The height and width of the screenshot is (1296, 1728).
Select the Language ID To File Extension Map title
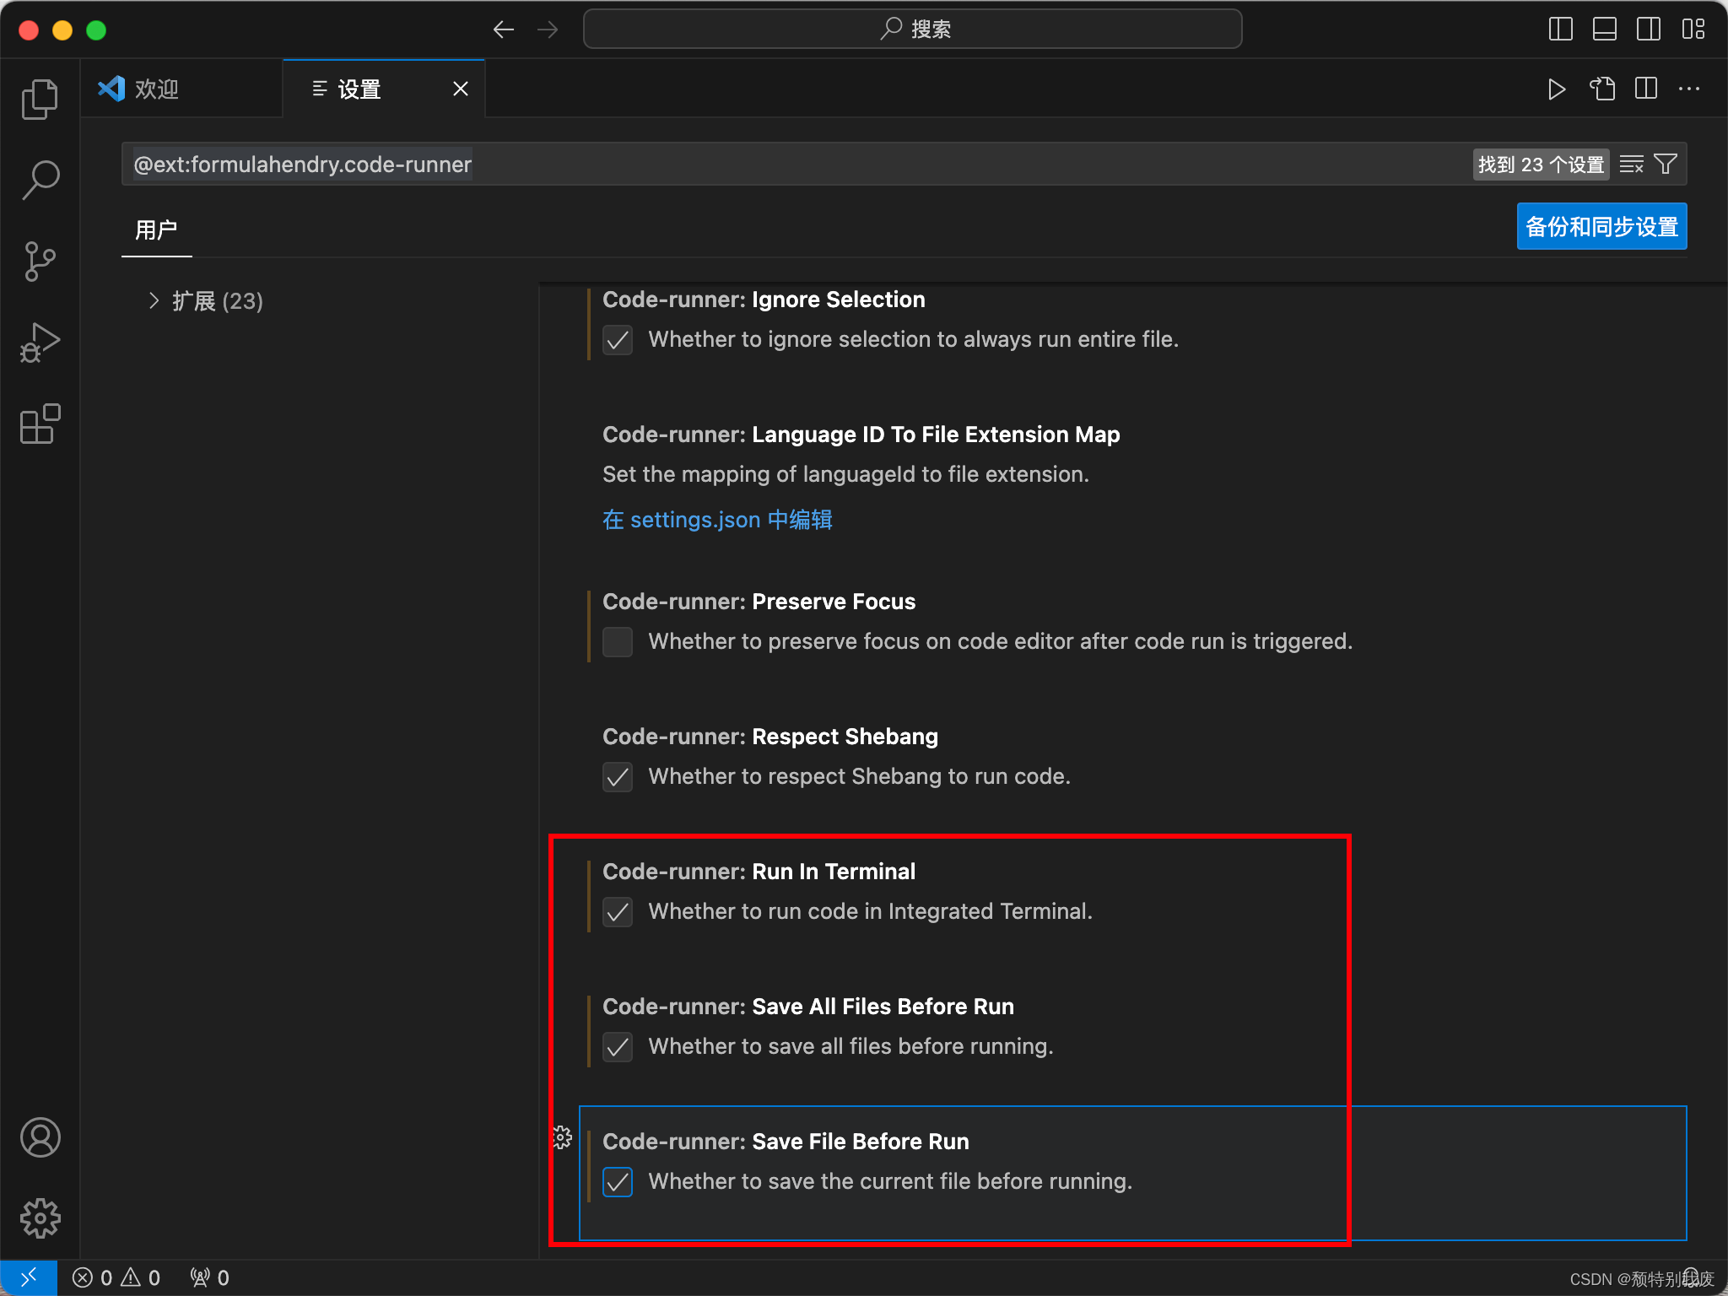click(x=861, y=435)
